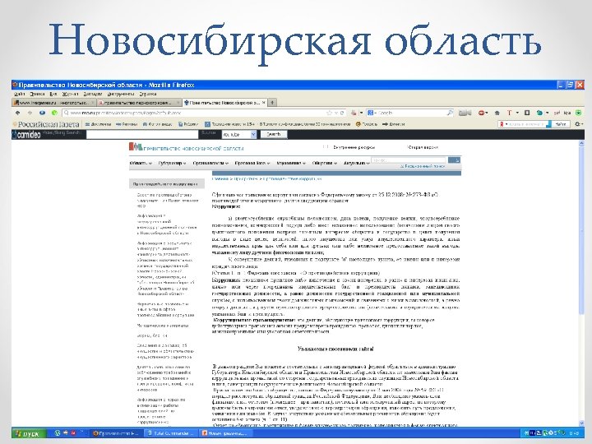Open the Старая версия link
This screenshot has height=444, width=592.
pyautogui.click(x=423, y=147)
